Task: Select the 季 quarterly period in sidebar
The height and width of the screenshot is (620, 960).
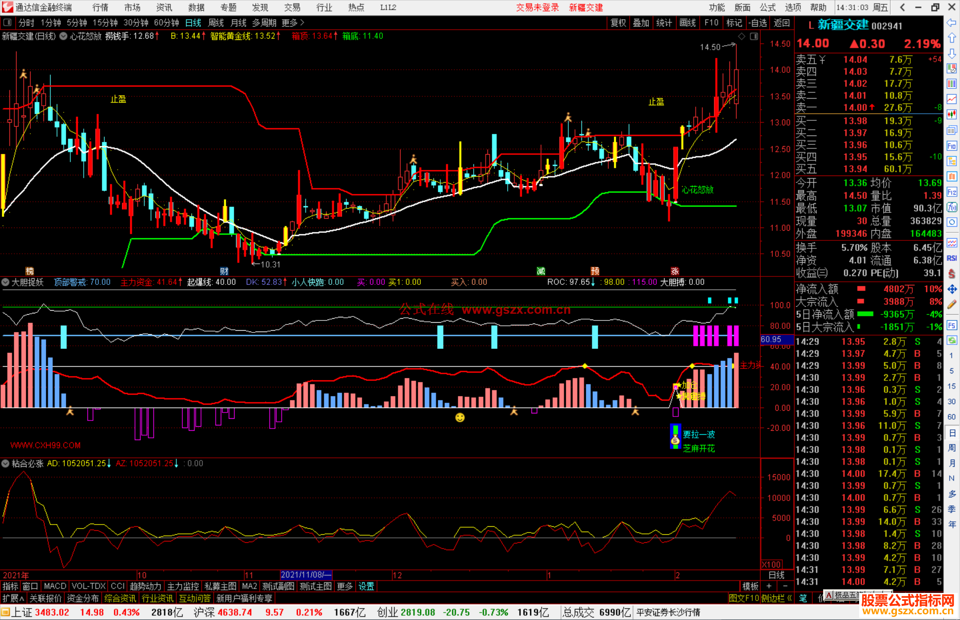Action: pyautogui.click(x=952, y=509)
